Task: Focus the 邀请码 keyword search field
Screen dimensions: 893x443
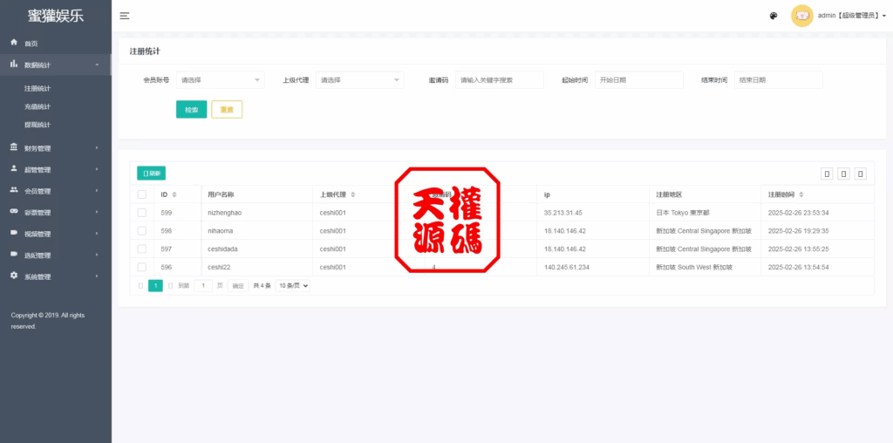Action: pos(500,80)
